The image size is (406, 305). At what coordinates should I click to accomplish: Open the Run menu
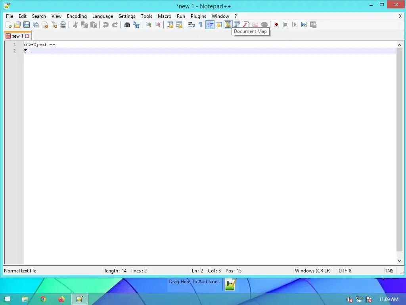coord(181,16)
